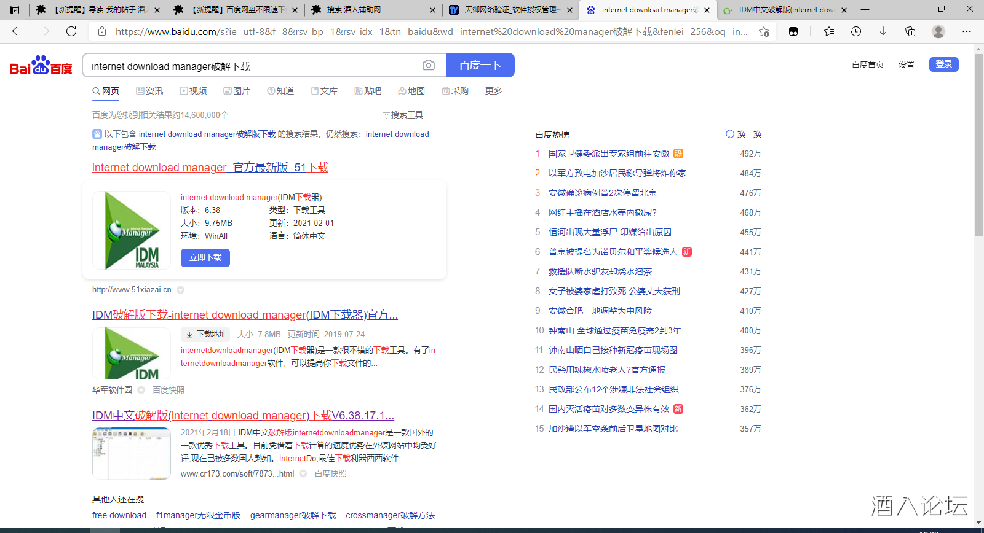Open hot topic 普京被提名为诺贝尔和平奖候选人

(x=613, y=252)
